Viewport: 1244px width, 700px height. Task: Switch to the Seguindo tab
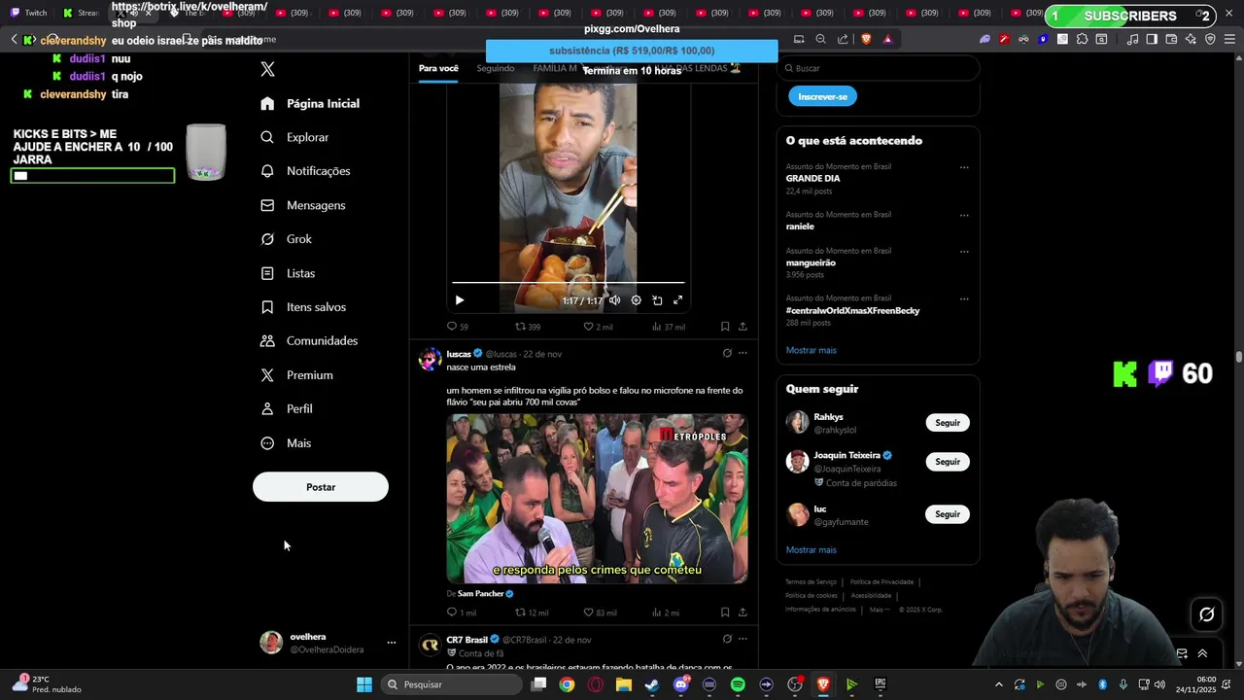[x=496, y=68]
